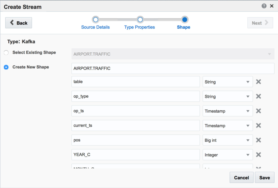Remove the table field row
The height and width of the screenshot is (188, 278).
[258, 82]
